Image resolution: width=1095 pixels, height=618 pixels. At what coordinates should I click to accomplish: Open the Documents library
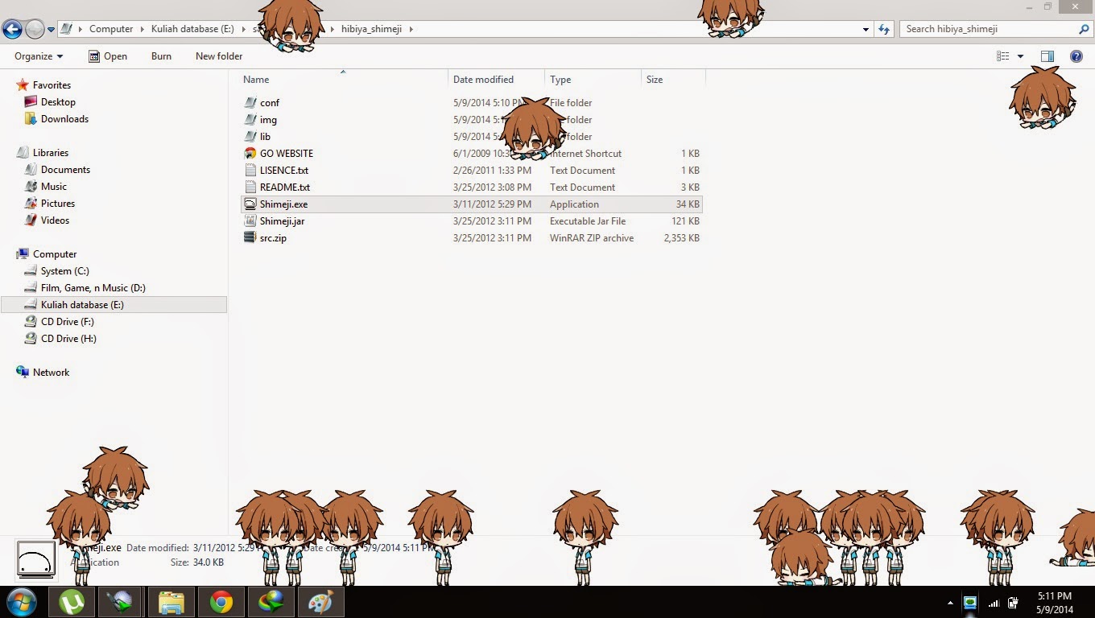click(65, 170)
